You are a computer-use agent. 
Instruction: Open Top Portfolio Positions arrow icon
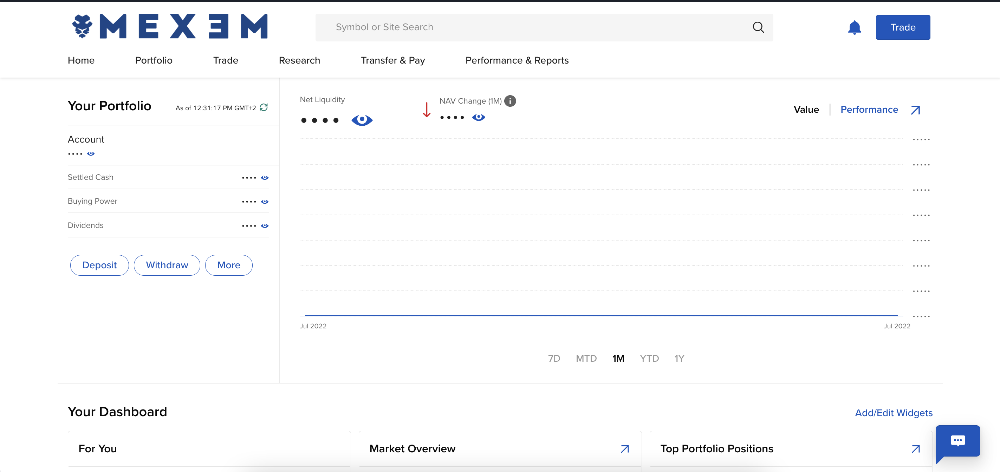coord(915,449)
